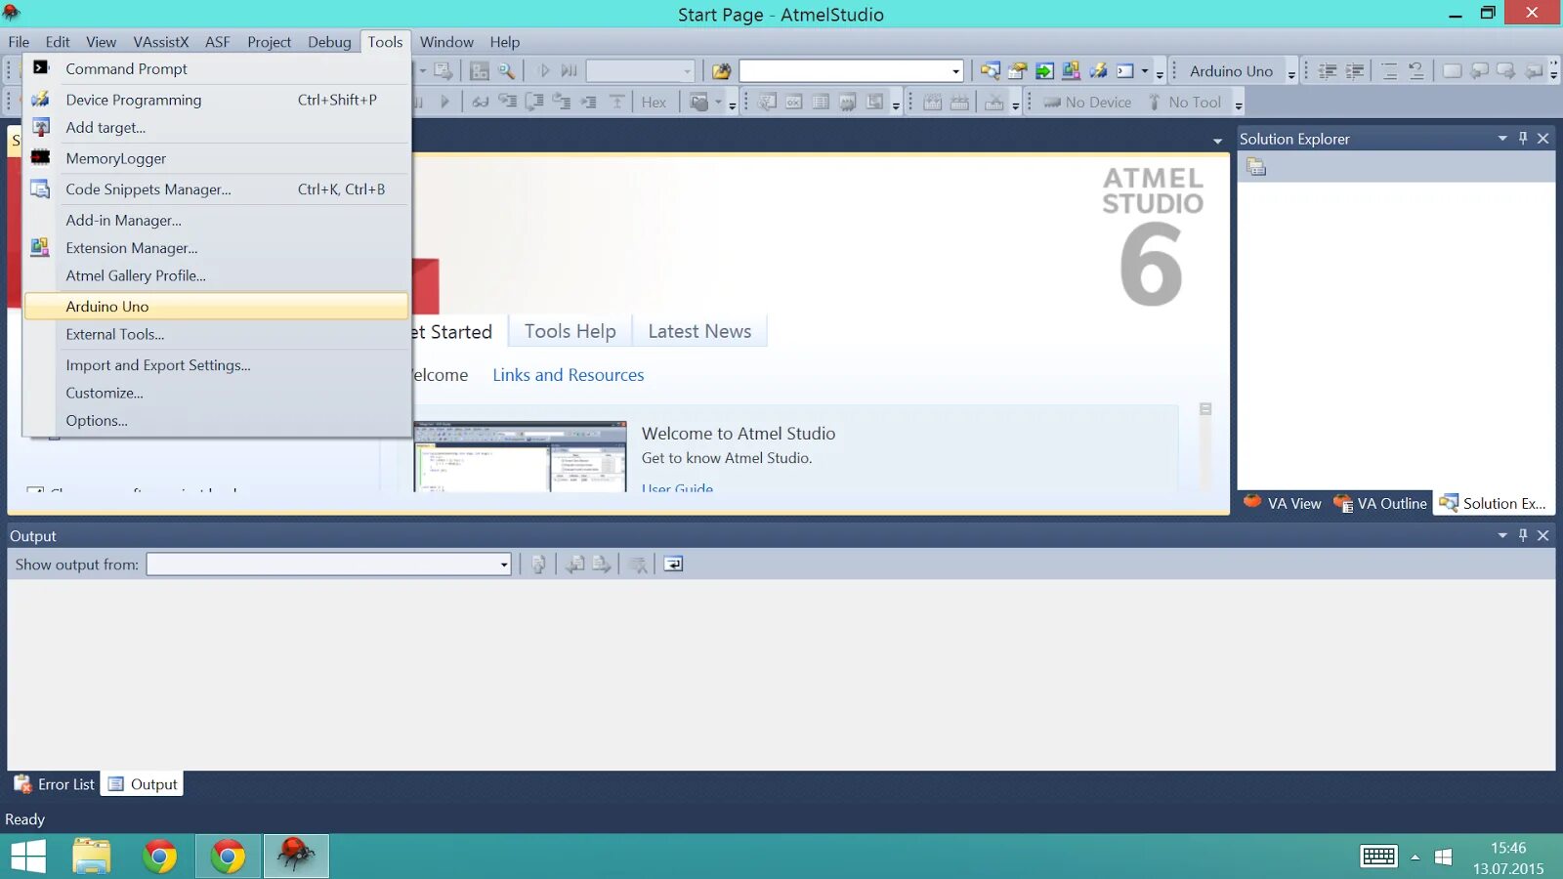The image size is (1563, 879).
Task: Click the Arduino Uno toolbar button
Action: click(1231, 71)
